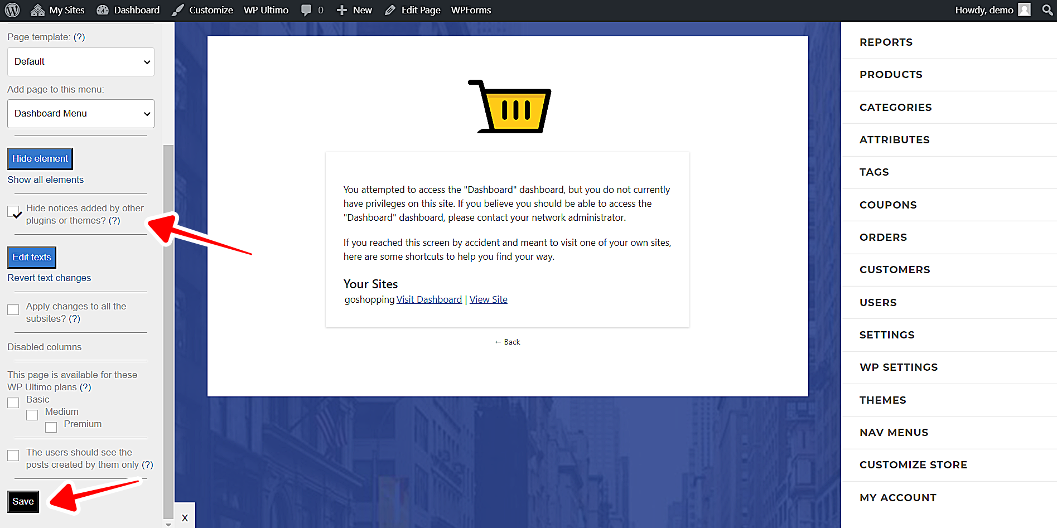Click the Disabled columns label

pos(45,347)
